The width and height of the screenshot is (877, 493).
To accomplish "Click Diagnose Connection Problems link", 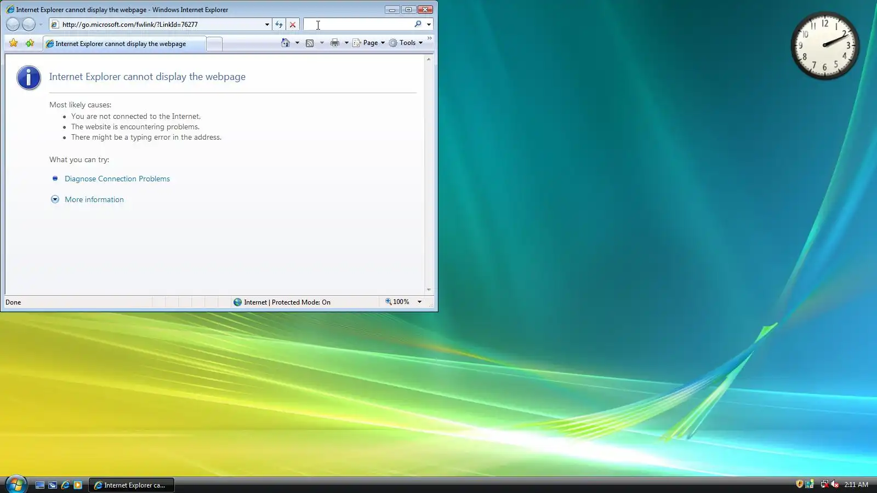I will (x=117, y=179).
